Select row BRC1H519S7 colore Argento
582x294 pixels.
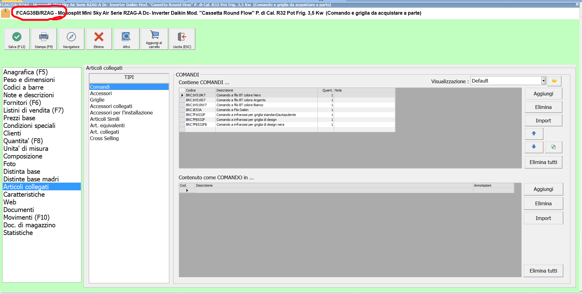[287, 100]
